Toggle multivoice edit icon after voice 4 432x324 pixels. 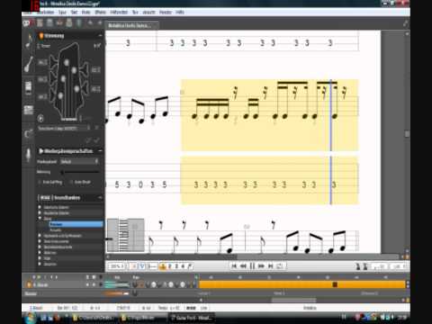(190, 266)
